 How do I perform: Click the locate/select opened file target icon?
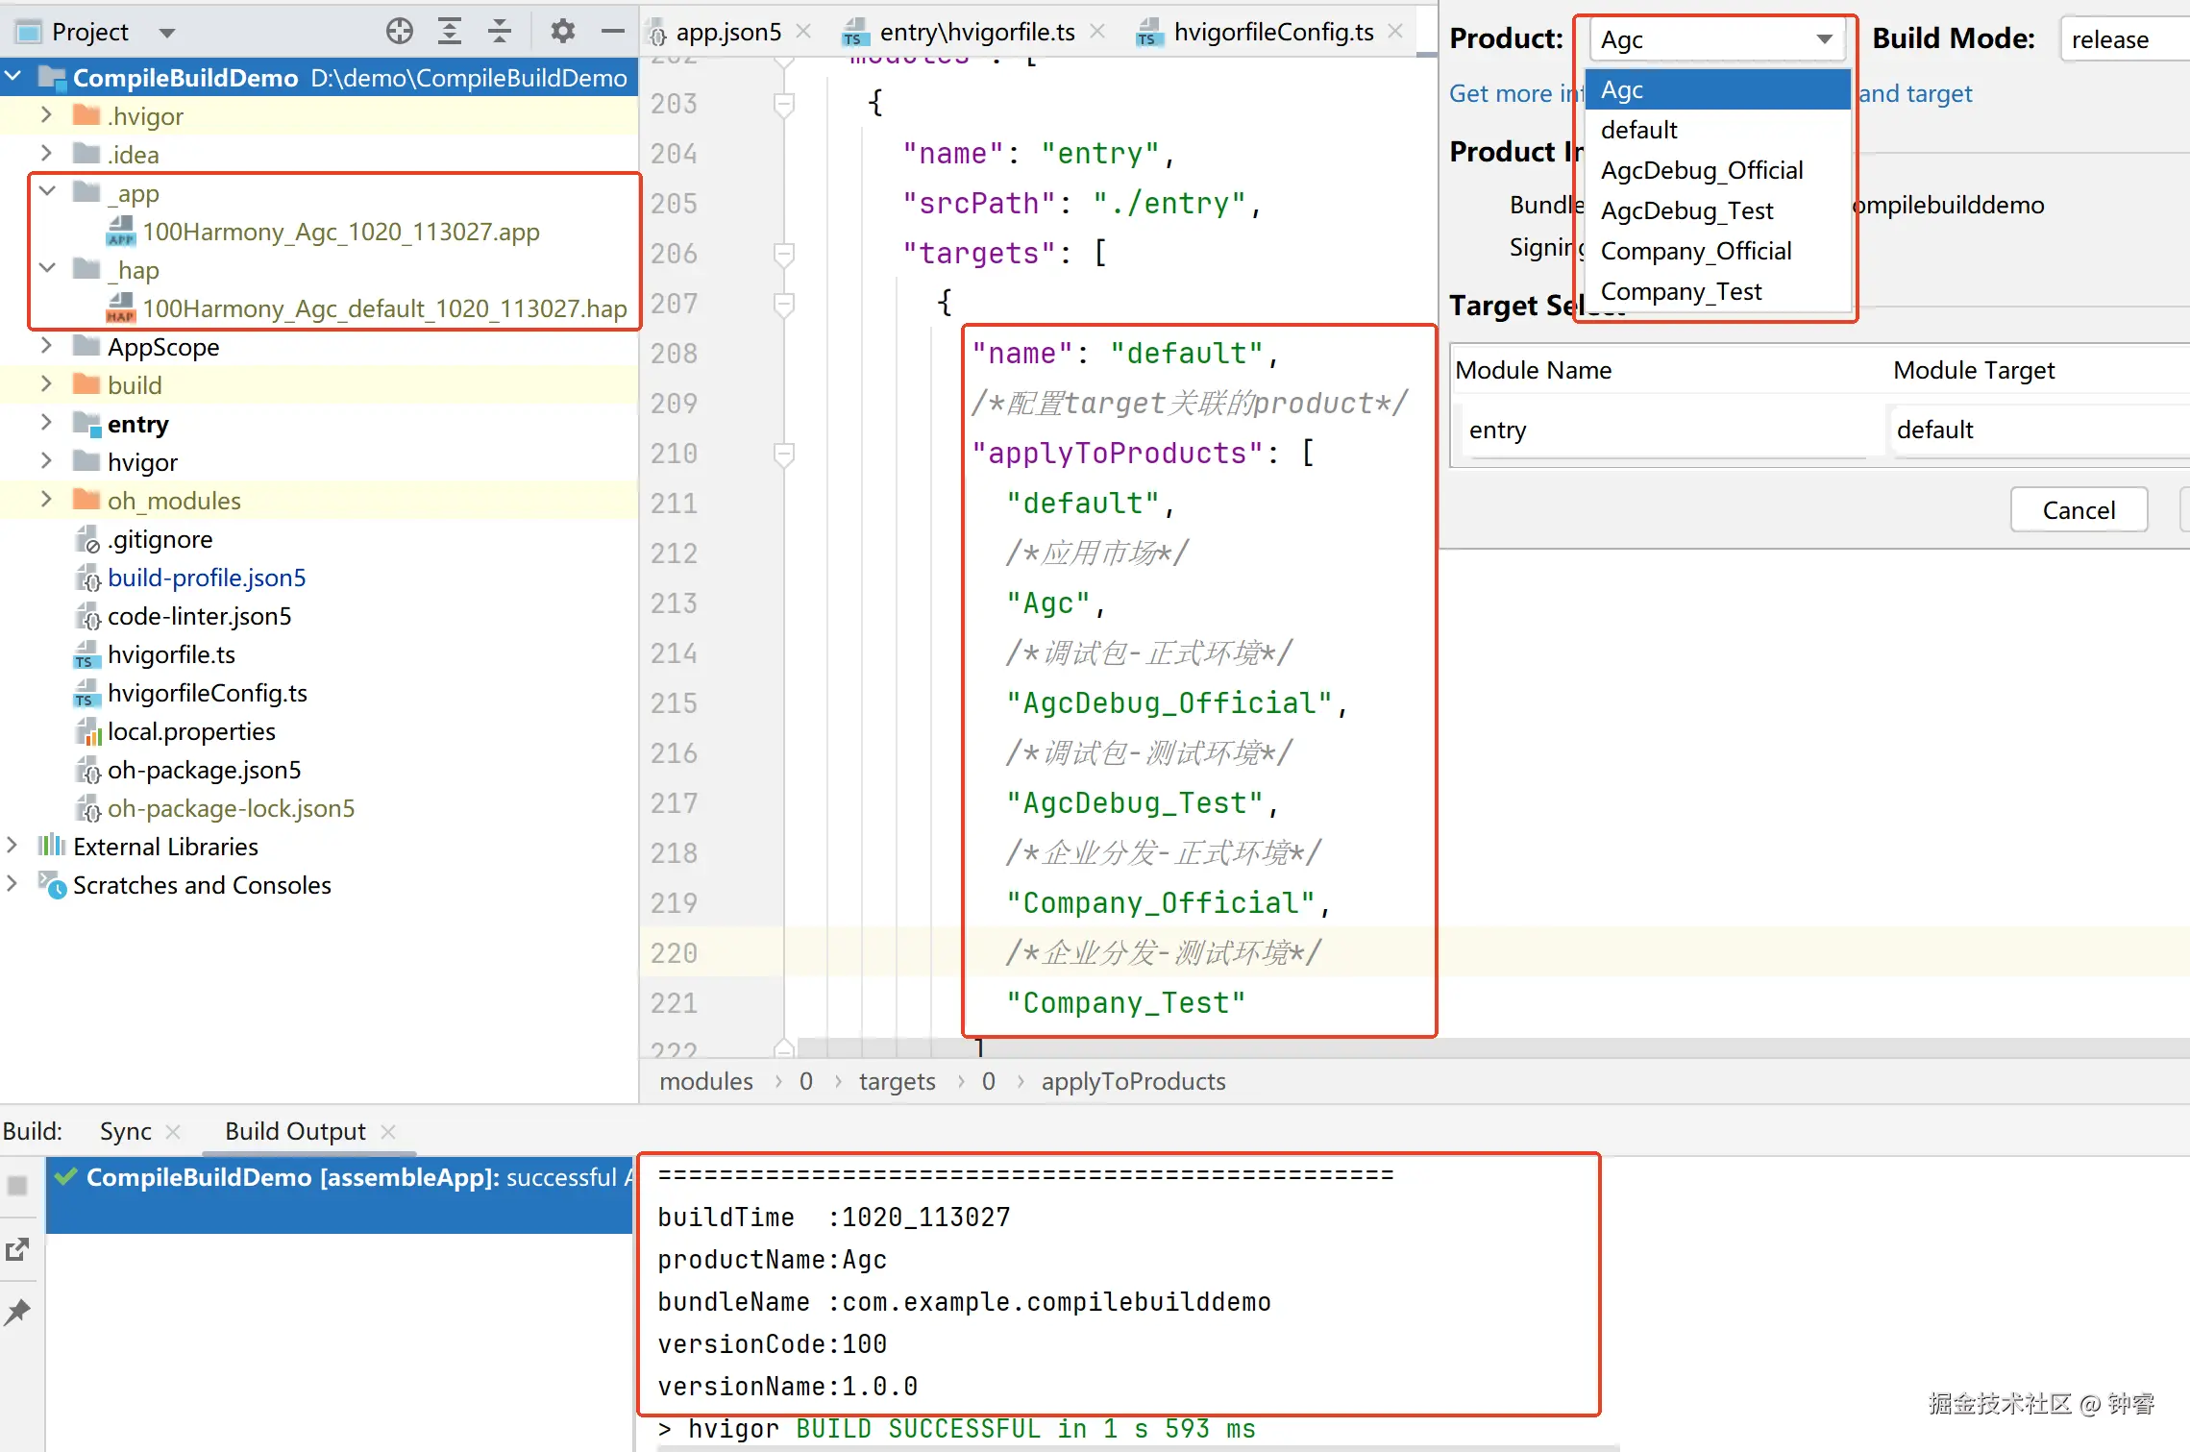click(400, 32)
